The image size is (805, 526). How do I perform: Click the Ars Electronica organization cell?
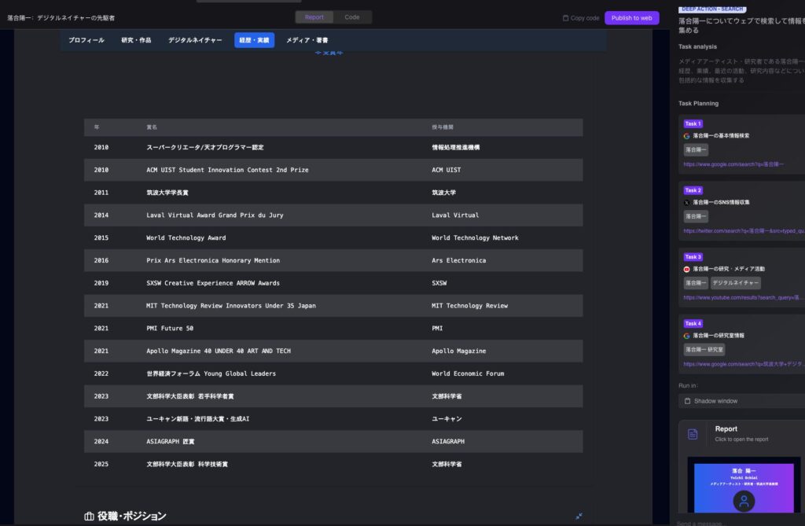tap(458, 260)
